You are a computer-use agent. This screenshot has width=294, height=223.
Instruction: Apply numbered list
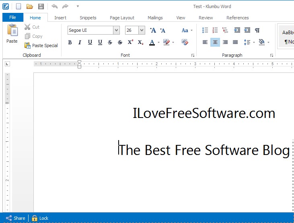215,30
